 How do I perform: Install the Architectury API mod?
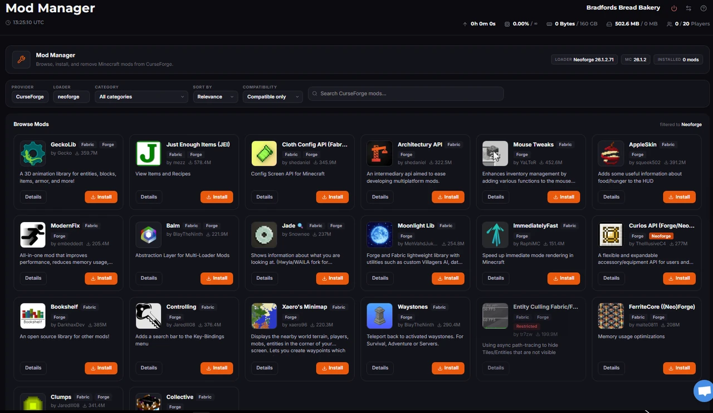point(448,197)
